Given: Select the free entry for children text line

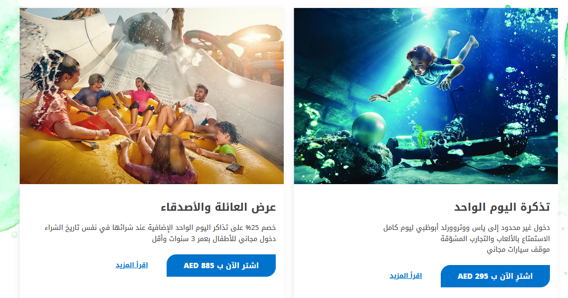Looking at the screenshot, I should [x=213, y=239].
